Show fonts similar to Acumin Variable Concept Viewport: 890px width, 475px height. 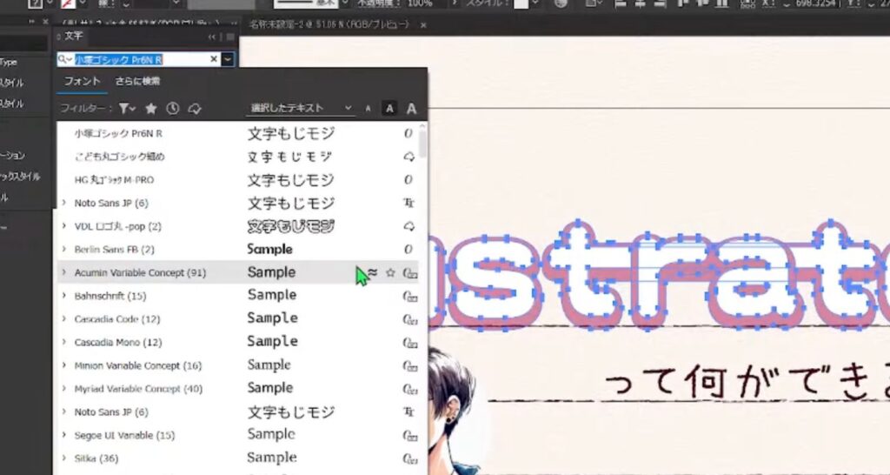pos(372,272)
